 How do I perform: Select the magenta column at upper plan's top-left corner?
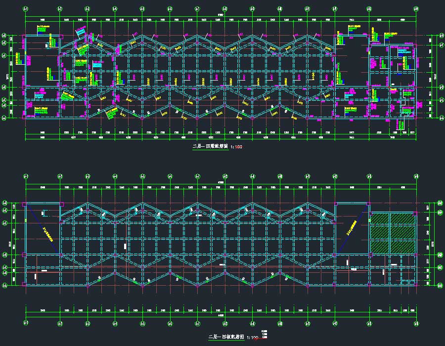pyautogui.click(x=25, y=36)
